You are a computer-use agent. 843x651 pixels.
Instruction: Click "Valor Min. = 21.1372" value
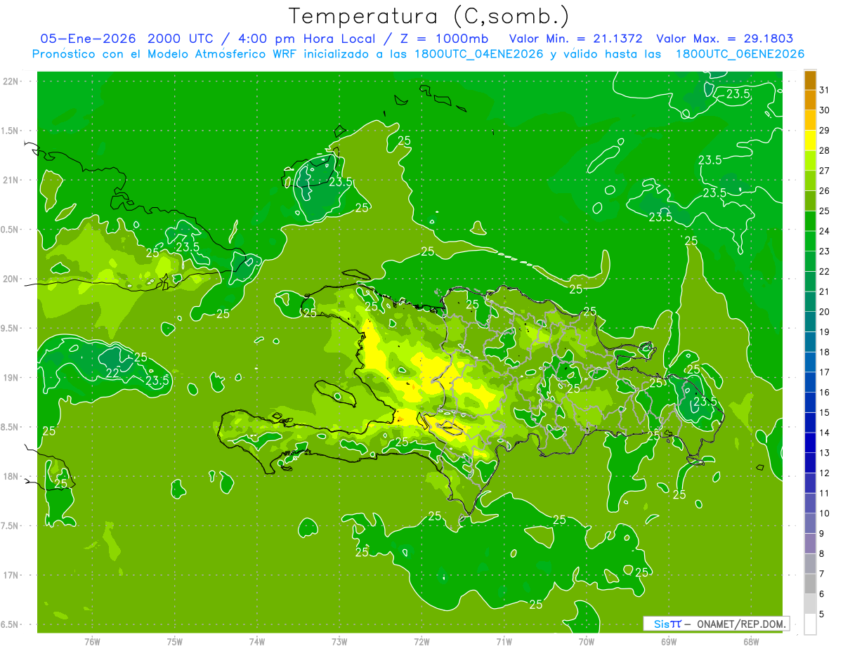tap(575, 39)
